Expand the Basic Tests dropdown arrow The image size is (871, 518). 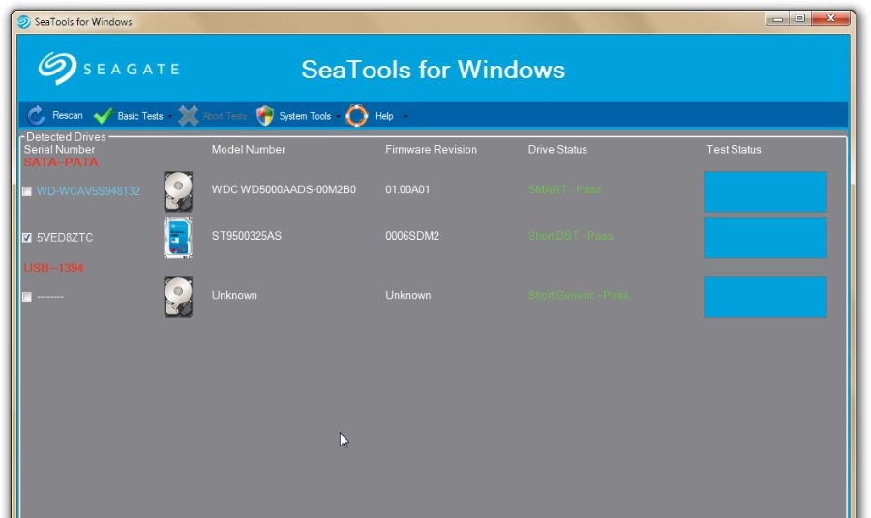tap(170, 117)
